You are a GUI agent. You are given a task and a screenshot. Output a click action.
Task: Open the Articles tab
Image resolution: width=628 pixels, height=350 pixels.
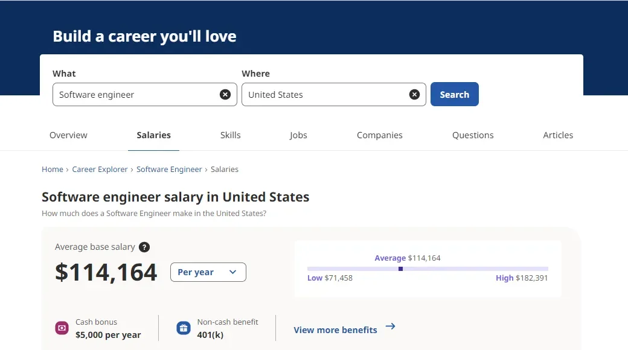click(558, 135)
